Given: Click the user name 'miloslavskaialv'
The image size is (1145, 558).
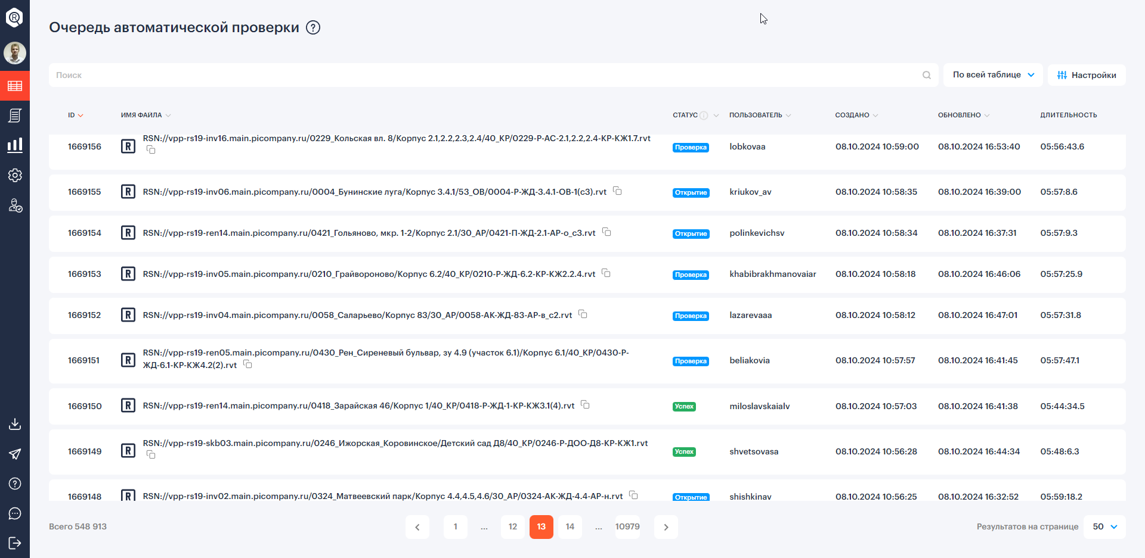Looking at the screenshot, I should [x=760, y=406].
